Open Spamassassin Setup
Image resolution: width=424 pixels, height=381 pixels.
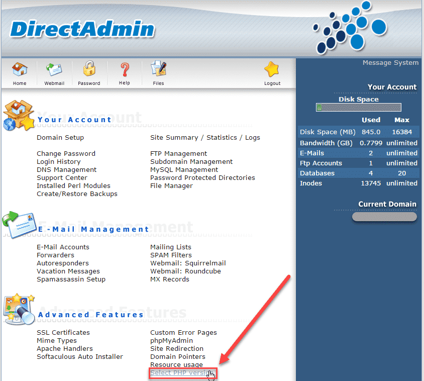(71, 279)
